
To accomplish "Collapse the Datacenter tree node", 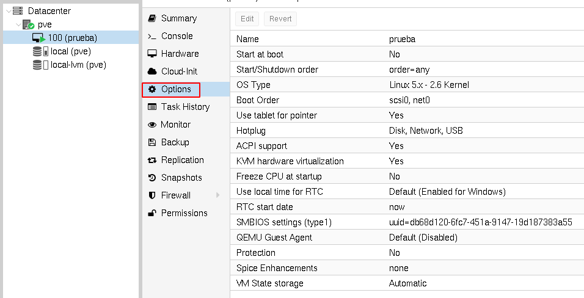I will coord(7,11).
